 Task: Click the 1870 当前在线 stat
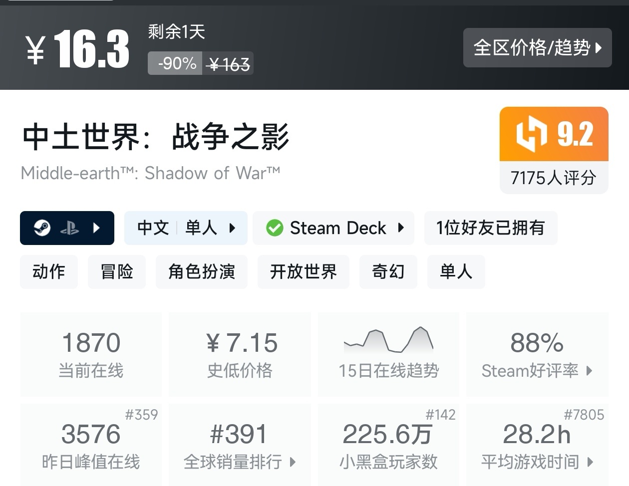click(x=91, y=354)
